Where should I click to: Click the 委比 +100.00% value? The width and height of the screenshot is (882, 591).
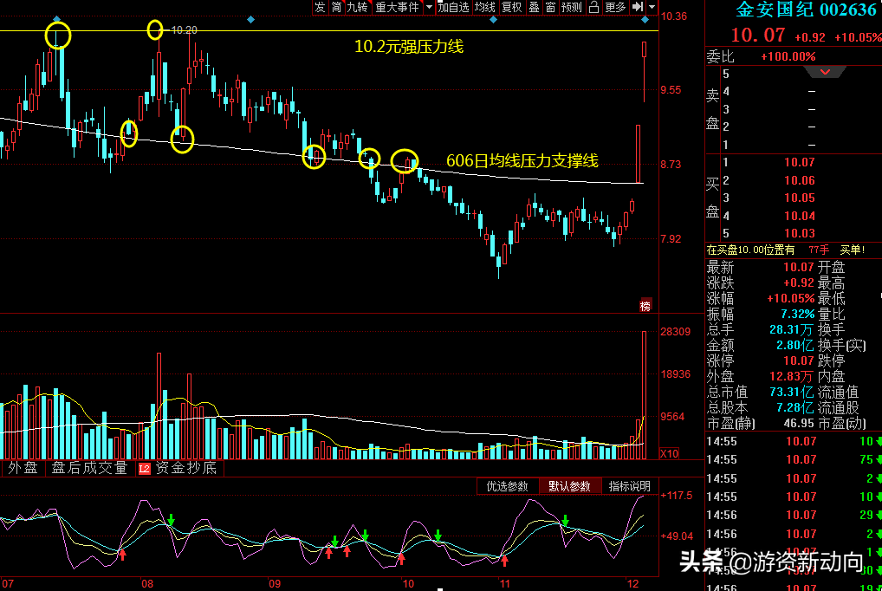(788, 56)
